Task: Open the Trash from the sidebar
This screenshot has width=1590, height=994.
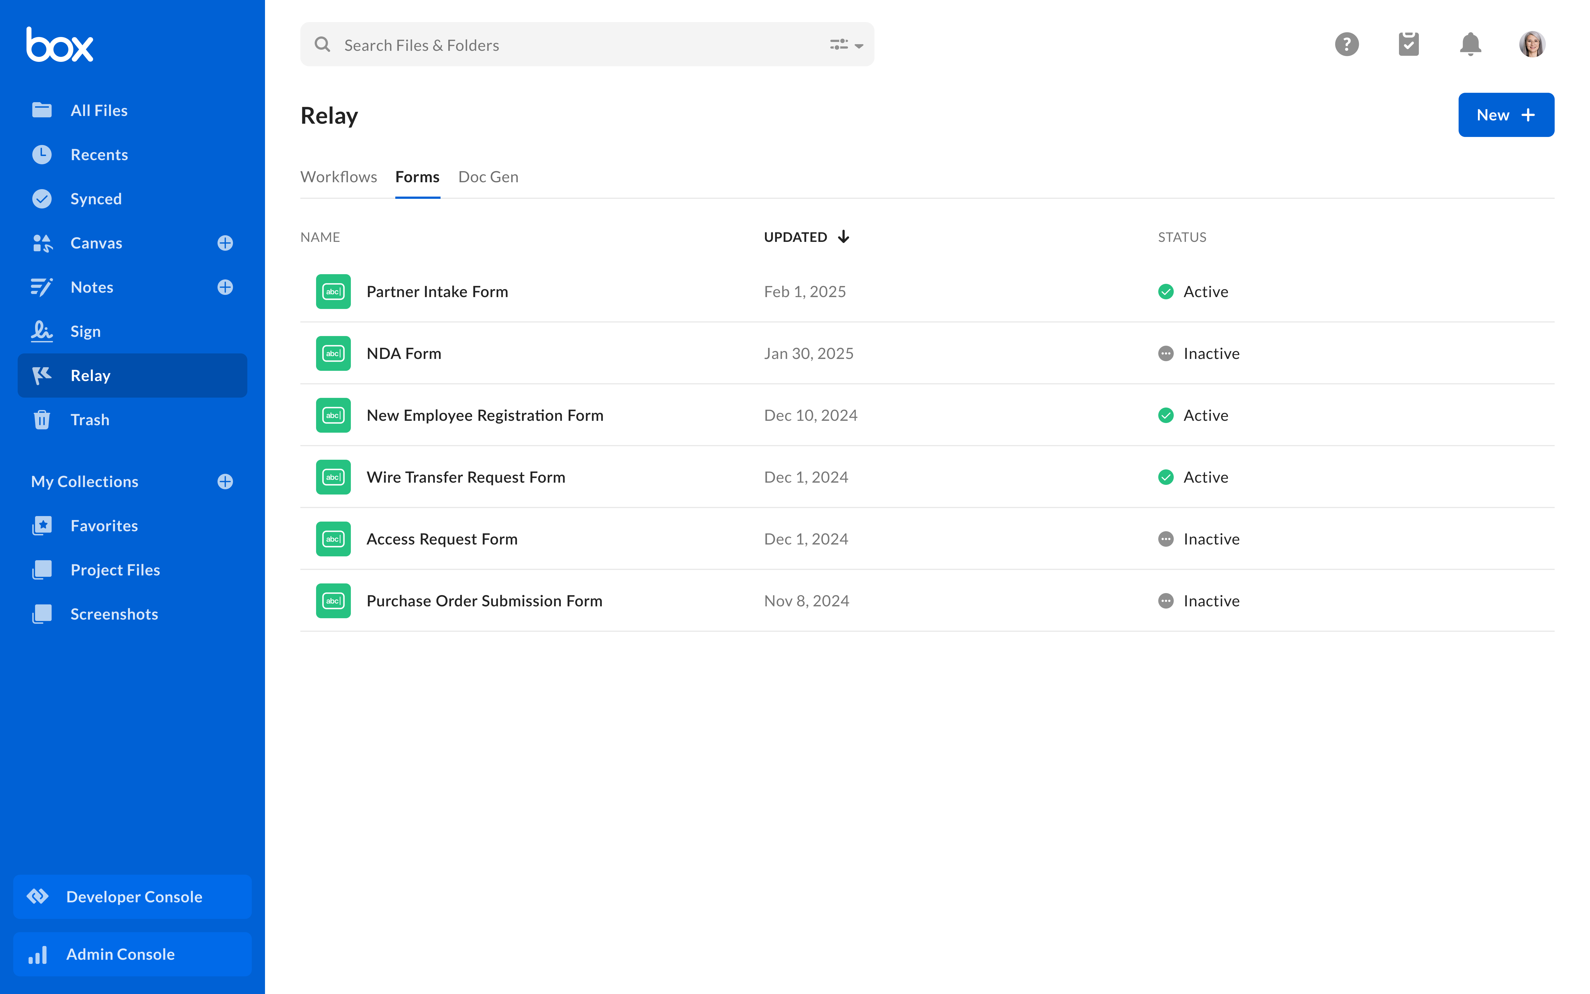Action: tap(90, 419)
